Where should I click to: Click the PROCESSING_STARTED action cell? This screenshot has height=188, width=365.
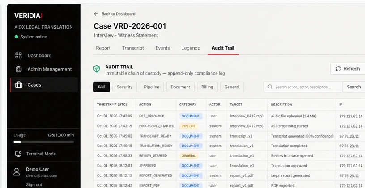point(157,126)
